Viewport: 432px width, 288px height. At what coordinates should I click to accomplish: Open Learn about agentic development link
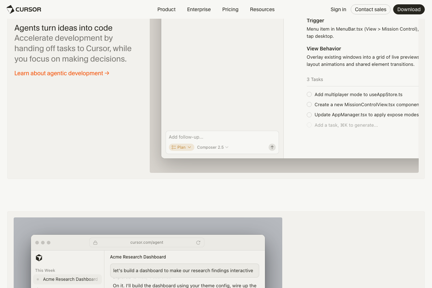(62, 73)
